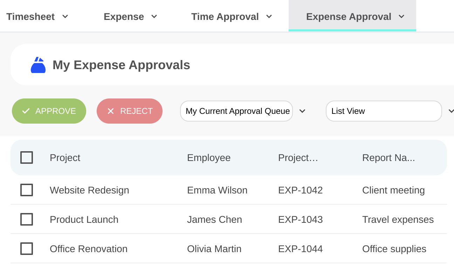Click the X icon in Reject button
Viewport: 454px width, 264px height.
(111, 111)
